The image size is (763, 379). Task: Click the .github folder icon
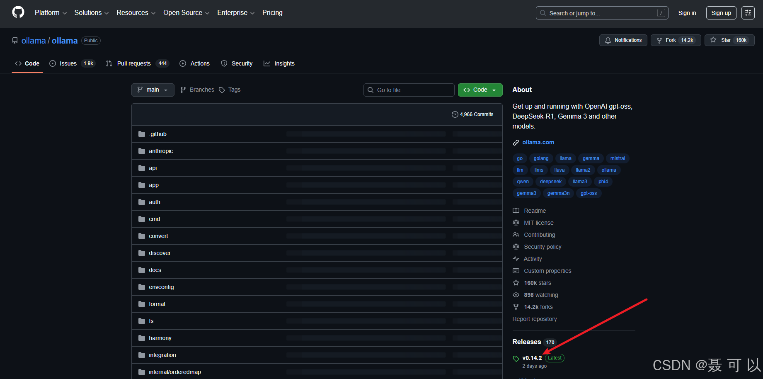142,134
